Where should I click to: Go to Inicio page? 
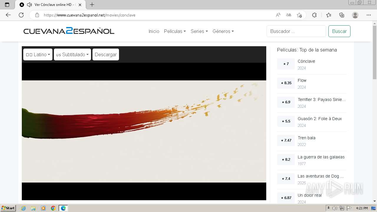pos(154,31)
